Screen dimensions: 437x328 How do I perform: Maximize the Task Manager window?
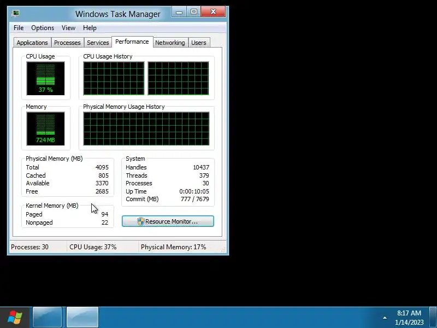(x=194, y=12)
